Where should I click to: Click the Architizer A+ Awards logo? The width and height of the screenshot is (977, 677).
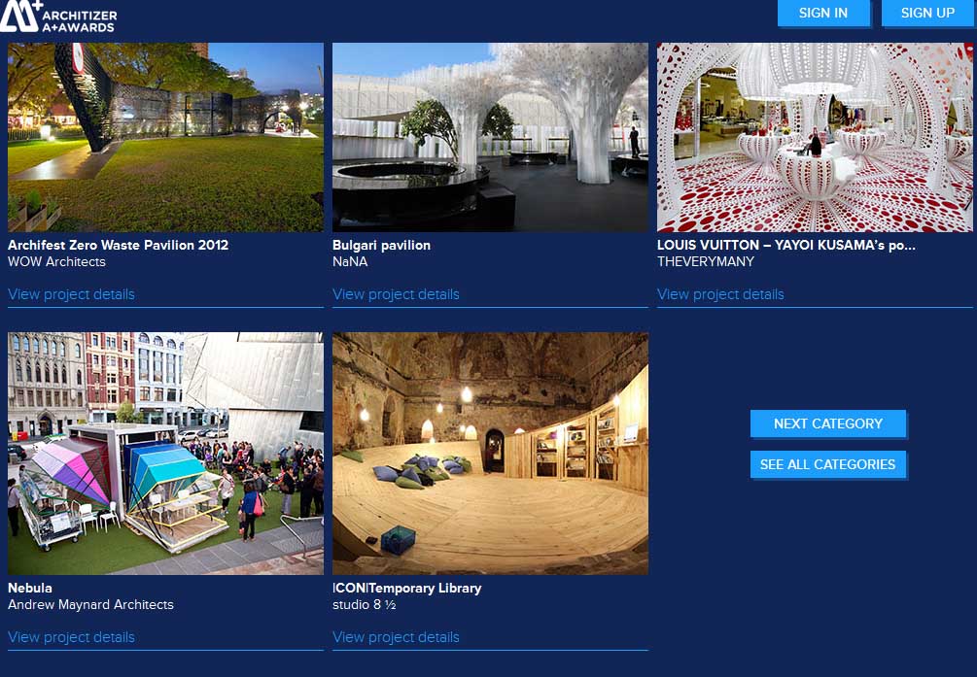pos(58,17)
